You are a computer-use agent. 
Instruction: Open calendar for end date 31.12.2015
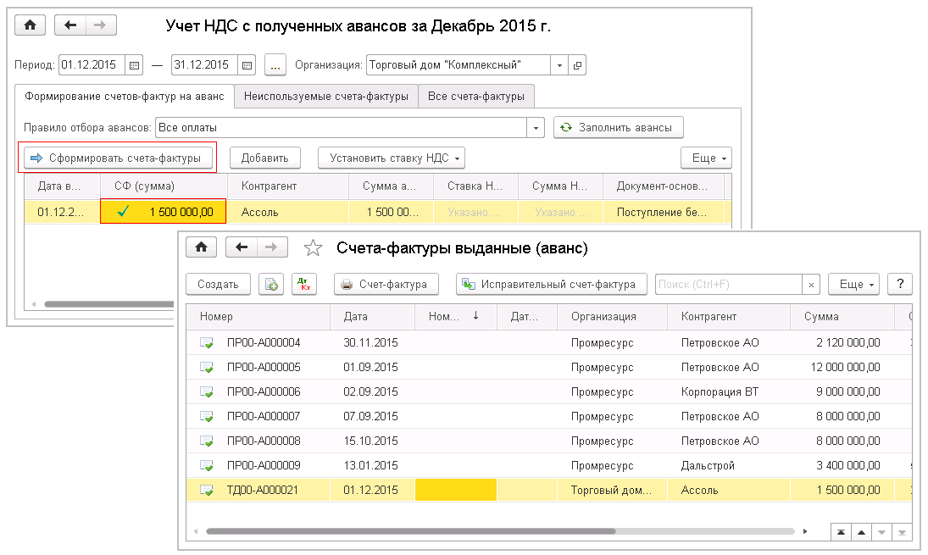coord(247,65)
